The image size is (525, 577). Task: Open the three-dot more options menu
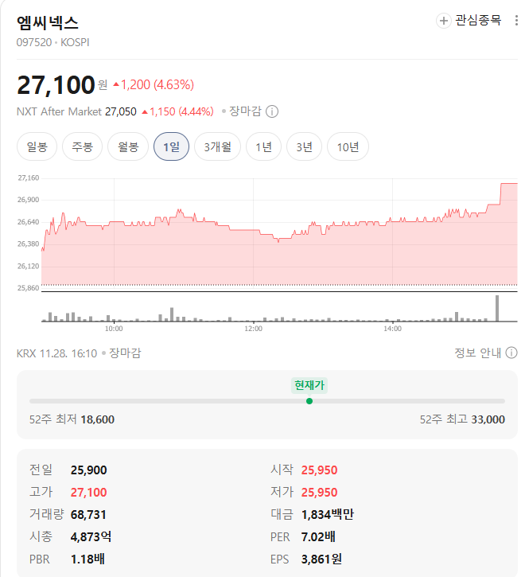(516, 21)
